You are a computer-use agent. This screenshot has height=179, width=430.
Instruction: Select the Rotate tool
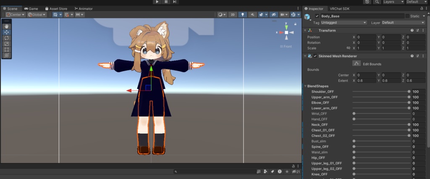(x=7, y=38)
